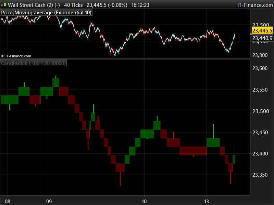Screen dimensions: 274x205
Task: Open Moving average (Exponential 10) settings
Action: [53, 13]
